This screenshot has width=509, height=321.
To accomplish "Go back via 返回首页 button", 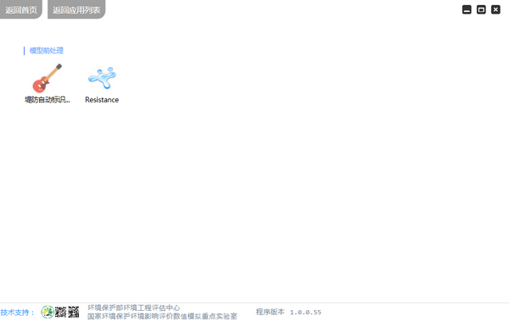I will (21, 9).
